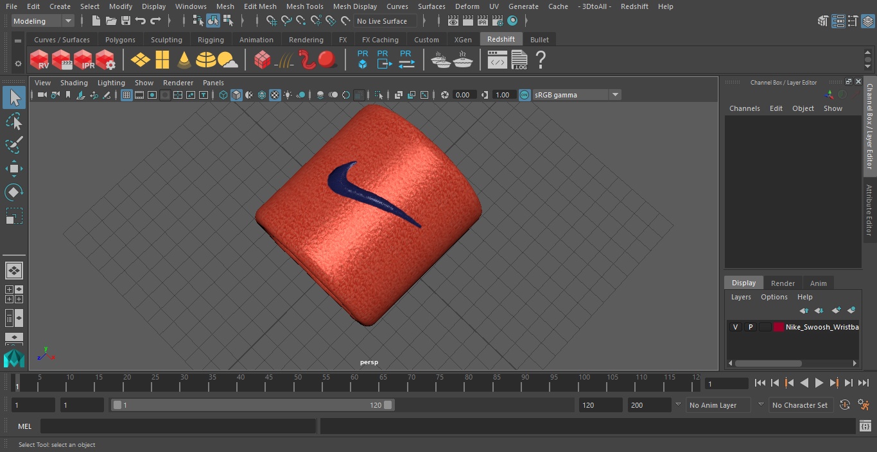Screen dimensions: 877x452
Task: Click the Auto Keyframe toggle icon
Action: click(x=845, y=405)
